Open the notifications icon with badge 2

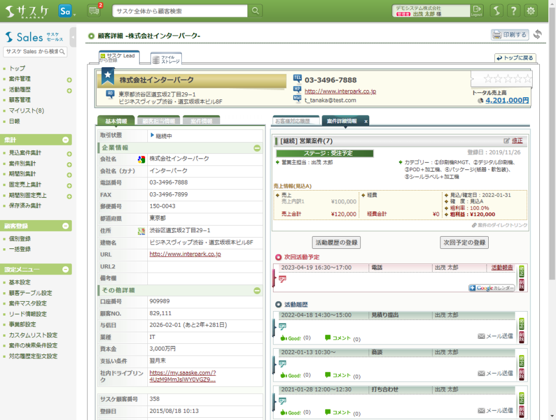(x=94, y=11)
